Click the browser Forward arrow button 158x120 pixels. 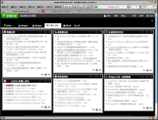[x=70, y=7]
